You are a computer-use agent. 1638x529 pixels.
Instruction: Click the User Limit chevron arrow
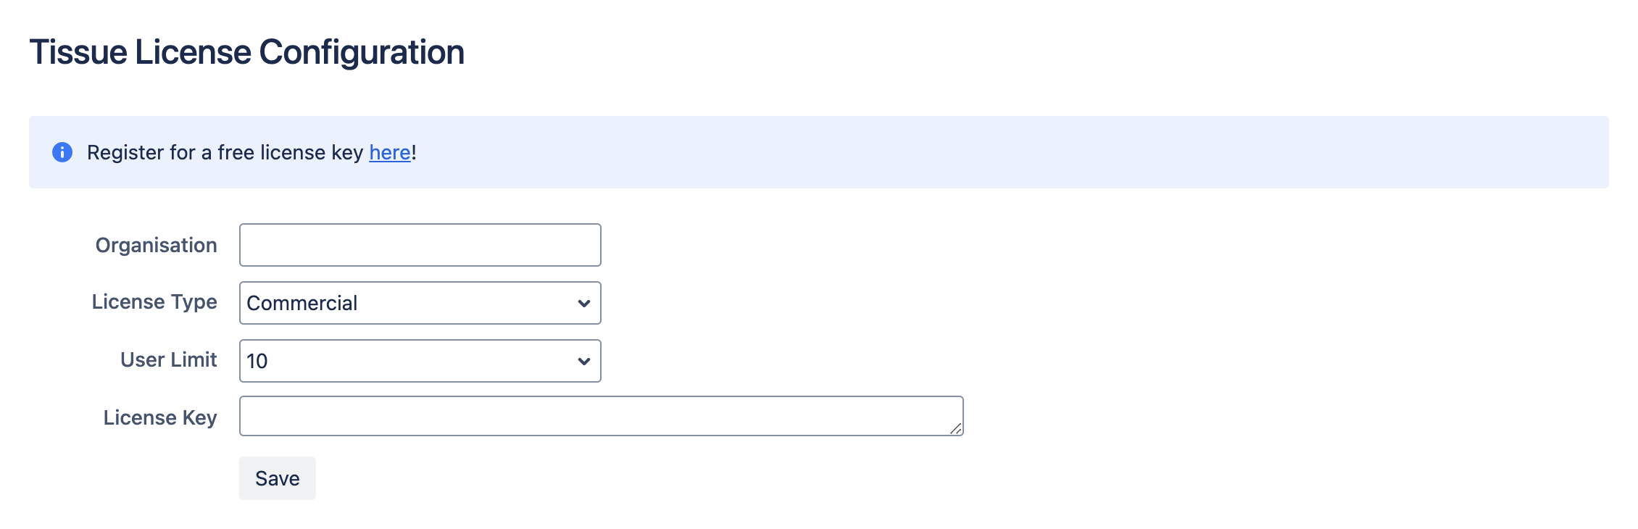[585, 360]
